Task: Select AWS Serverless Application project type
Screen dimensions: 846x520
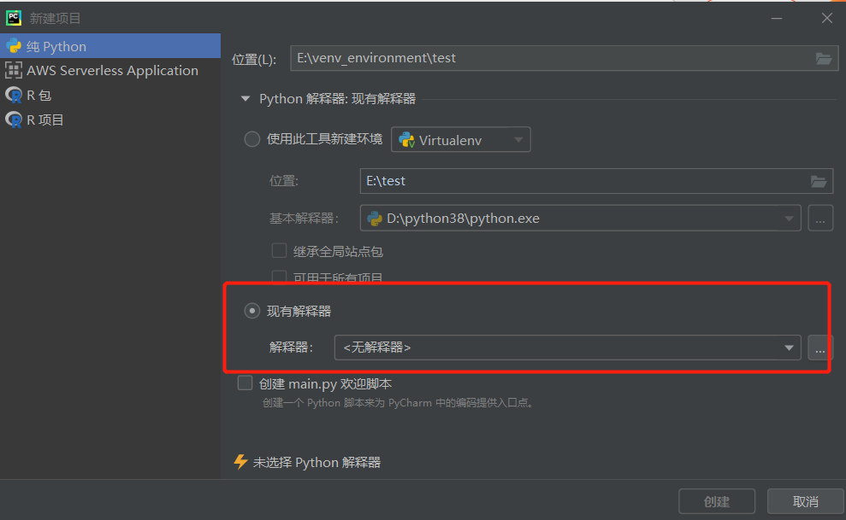Action: (110, 71)
